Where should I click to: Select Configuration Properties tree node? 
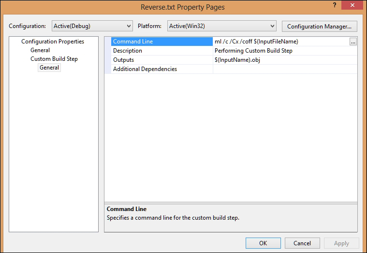coord(53,42)
